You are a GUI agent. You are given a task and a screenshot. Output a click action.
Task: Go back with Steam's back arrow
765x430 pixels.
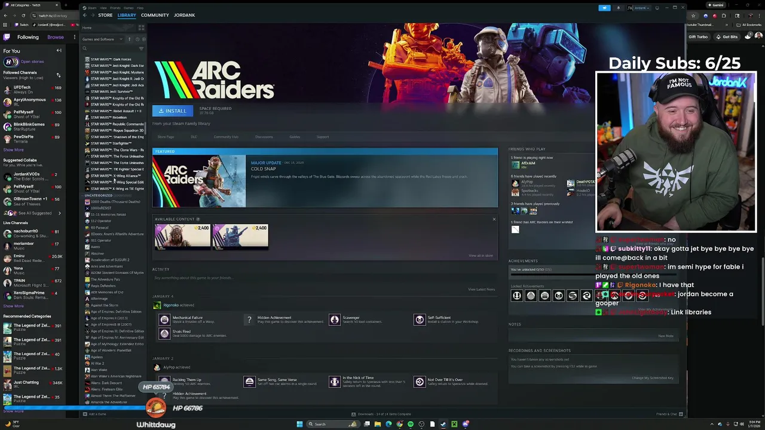85,15
